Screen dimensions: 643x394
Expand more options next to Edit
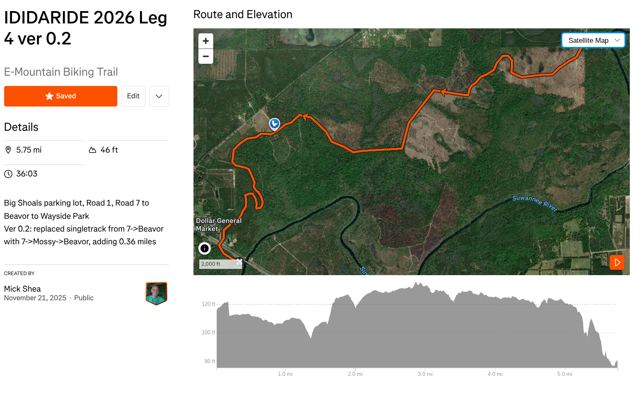click(159, 96)
